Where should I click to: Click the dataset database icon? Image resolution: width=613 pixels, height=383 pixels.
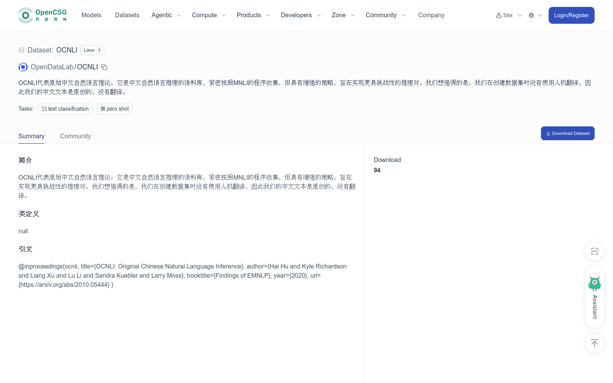pos(21,50)
